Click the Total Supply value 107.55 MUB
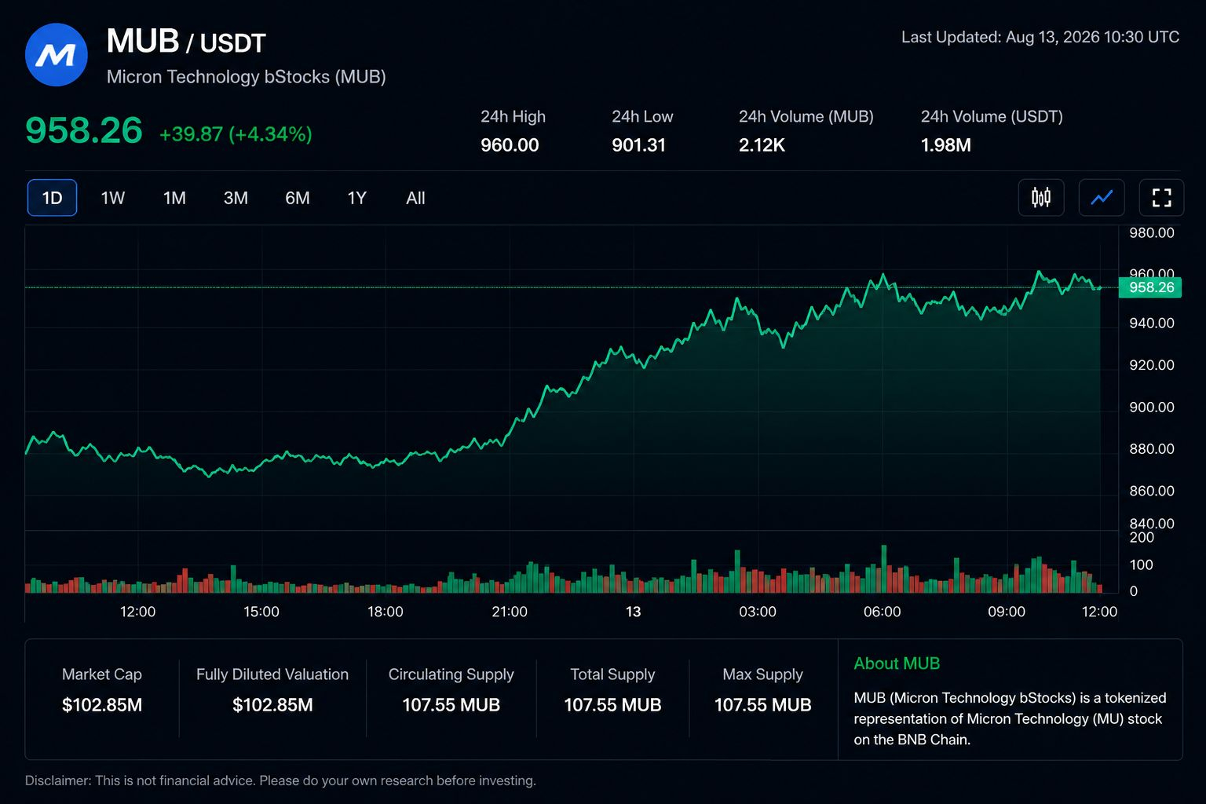Image resolution: width=1206 pixels, height=804 pixels. [x=612, y=705]
